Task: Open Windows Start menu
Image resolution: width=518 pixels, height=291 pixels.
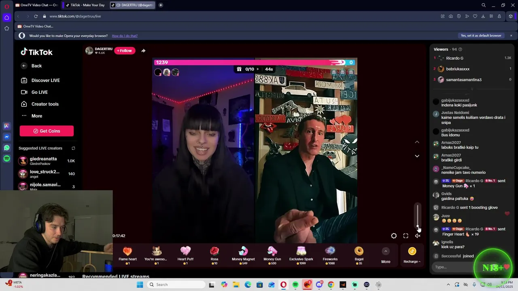Action: point(140,285)
